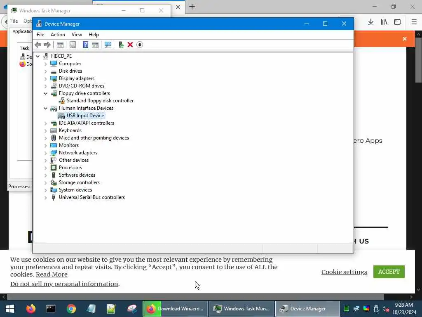Click Scan for hardware changes monitor icon
Viewport: 422px width, 317px height.
click(108, 45)
